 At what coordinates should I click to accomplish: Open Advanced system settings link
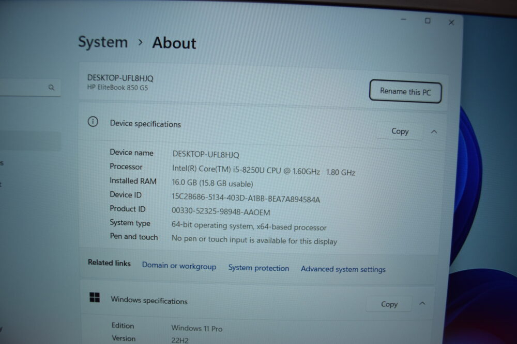coord(343,269)
